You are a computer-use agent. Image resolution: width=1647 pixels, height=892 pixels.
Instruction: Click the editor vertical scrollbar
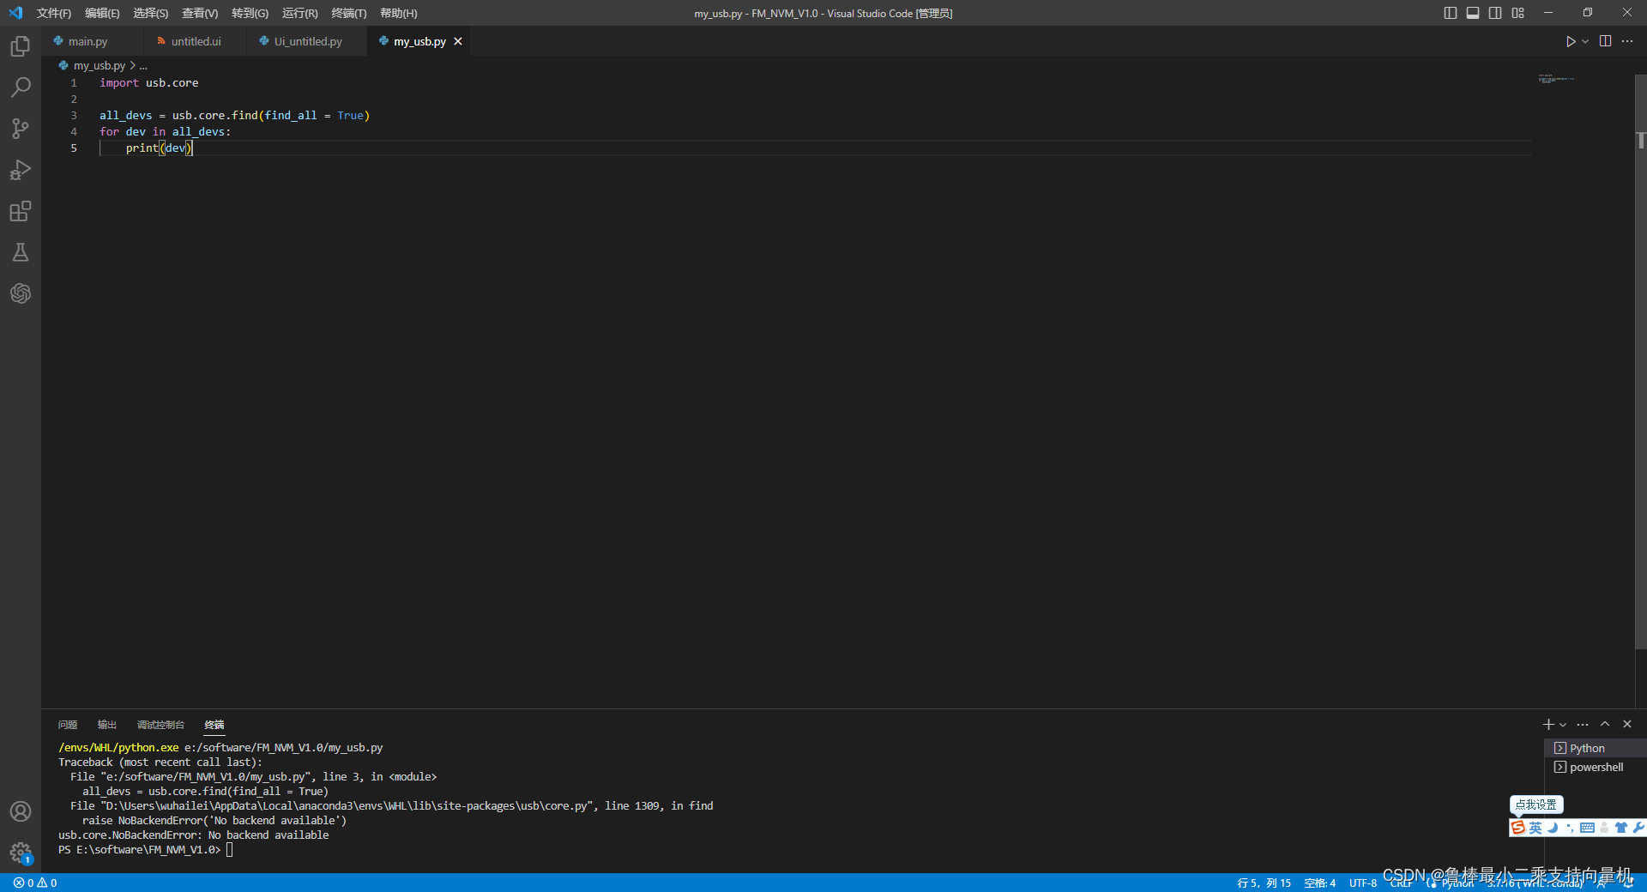(x=1640, y=360)
